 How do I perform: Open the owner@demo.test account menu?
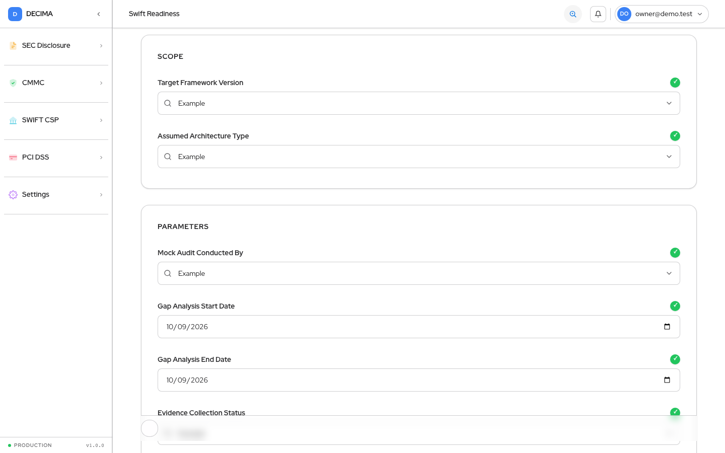click(662, 14)
